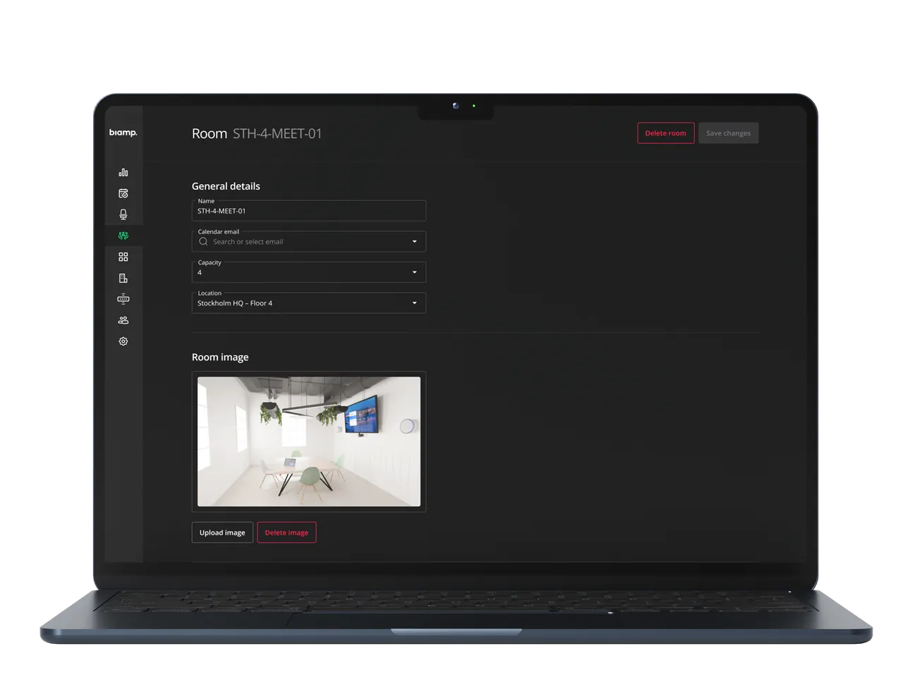Viewport: 903px width, 677px height.
Task: Expand the Location dropdown arrow
Action: pyautogui.click(x=414, y=303)
